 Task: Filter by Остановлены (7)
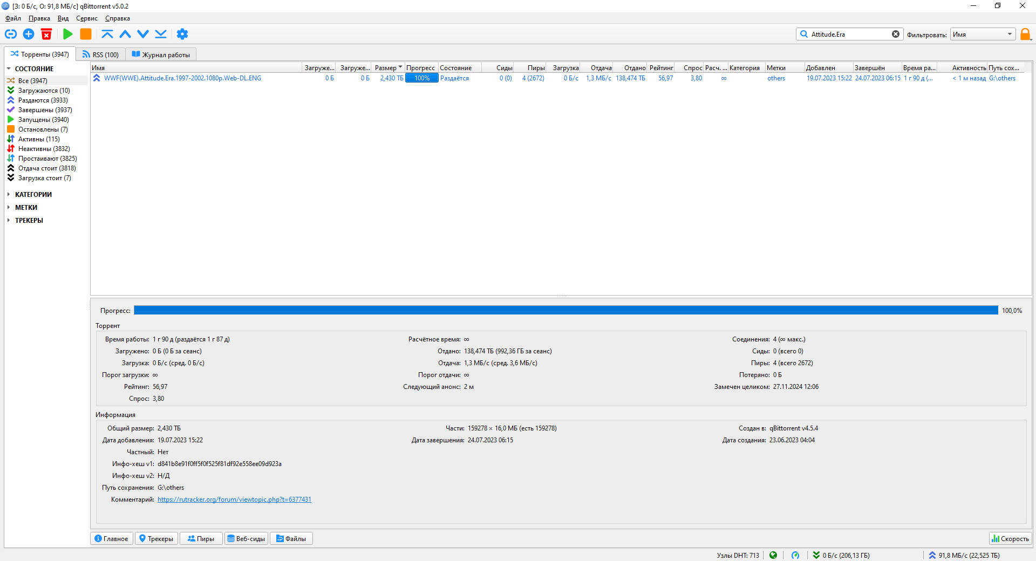(43, 129)
